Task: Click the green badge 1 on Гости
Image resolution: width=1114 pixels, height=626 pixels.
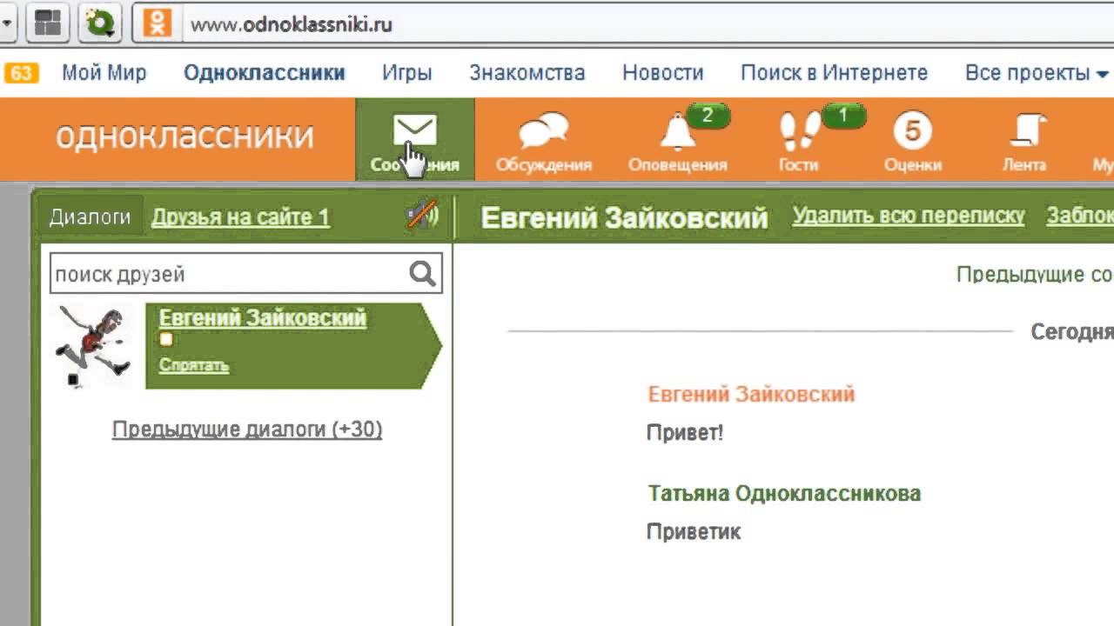Action: [842, 116]
